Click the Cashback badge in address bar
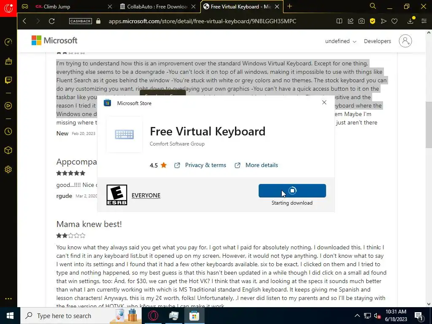 tap(81, 21)
